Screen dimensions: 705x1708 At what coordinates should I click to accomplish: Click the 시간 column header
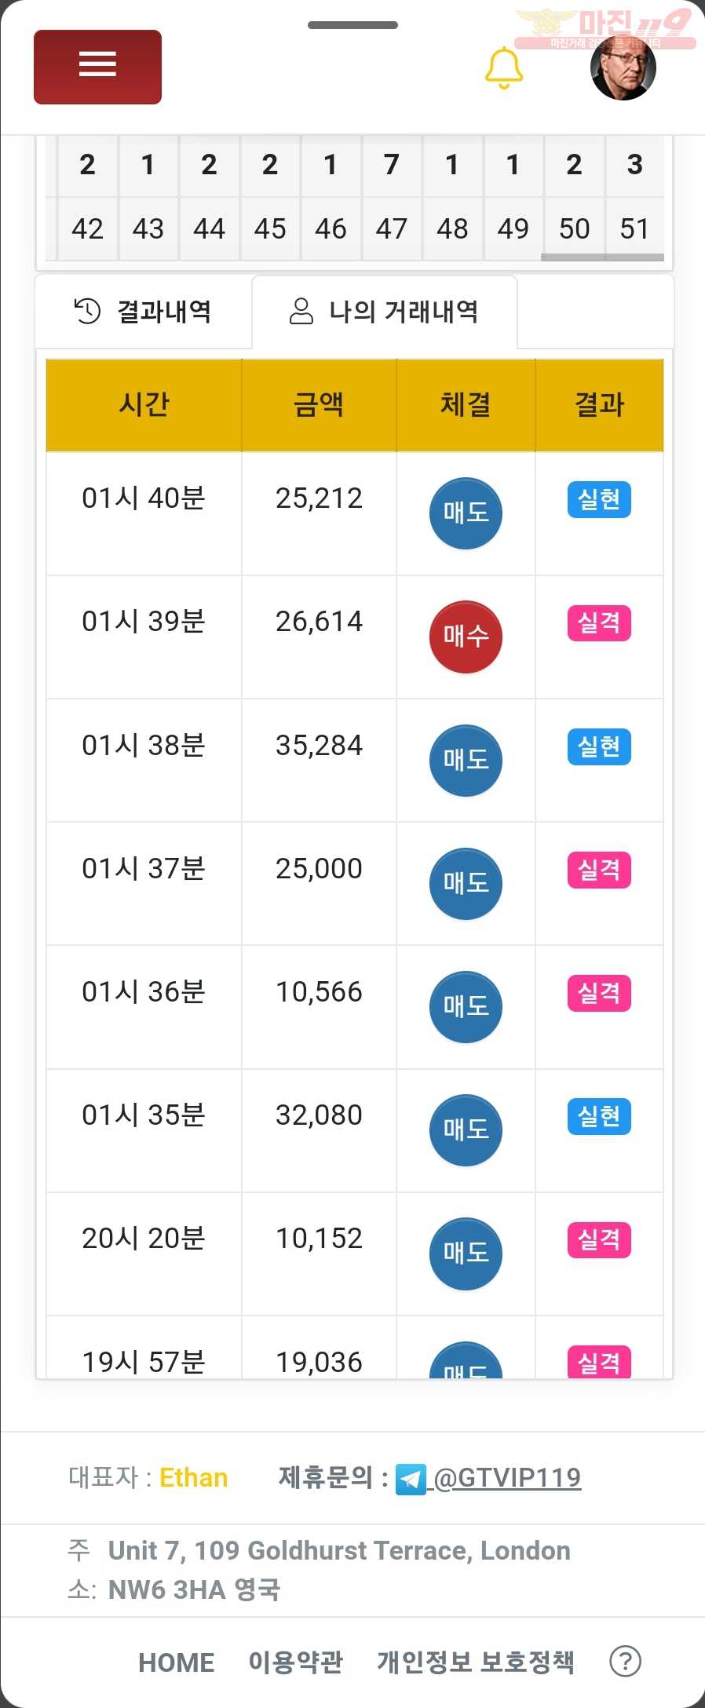(x=144, y=405)
